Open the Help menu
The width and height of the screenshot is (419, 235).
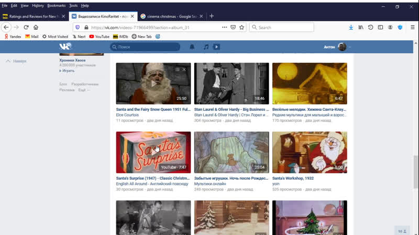pyautogui.click(x=85, y=6)
